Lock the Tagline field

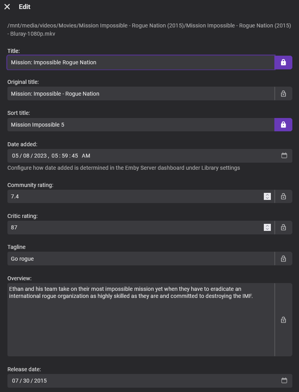[x=283, y=259]
